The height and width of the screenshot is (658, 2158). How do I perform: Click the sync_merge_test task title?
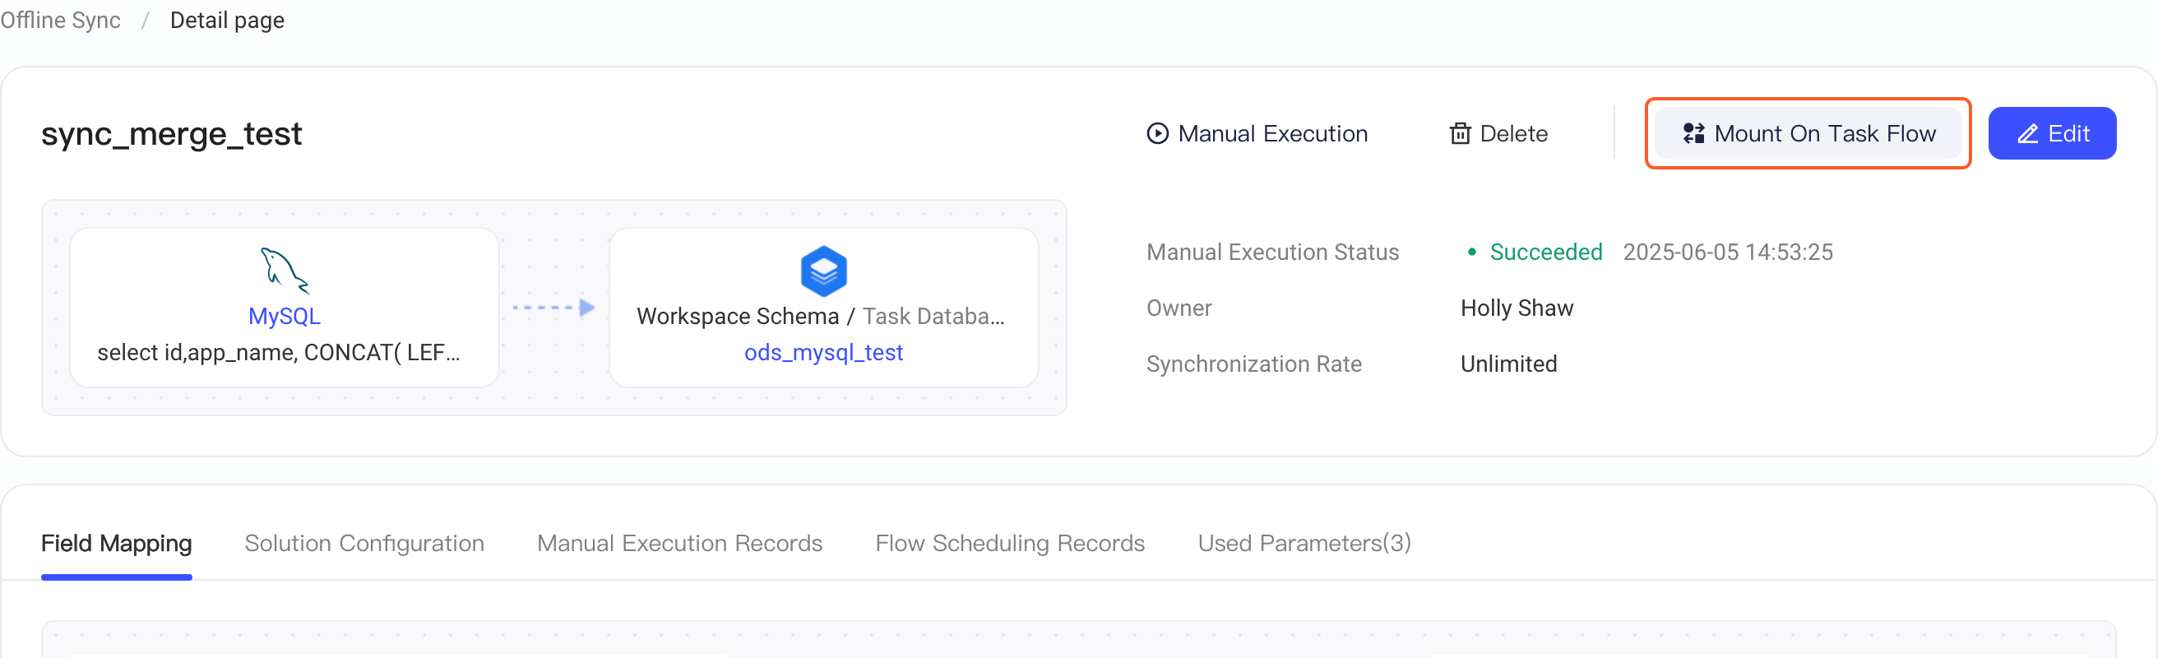(172, 134)
